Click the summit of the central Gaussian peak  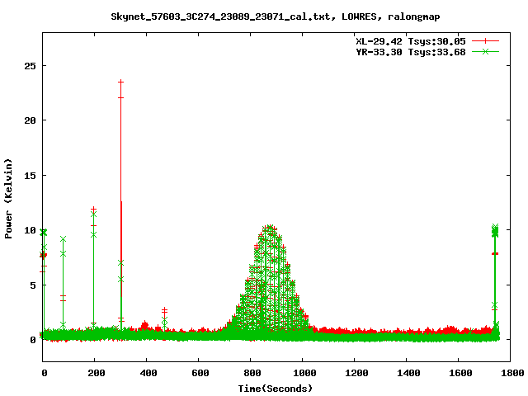click(x=267, y=228)
